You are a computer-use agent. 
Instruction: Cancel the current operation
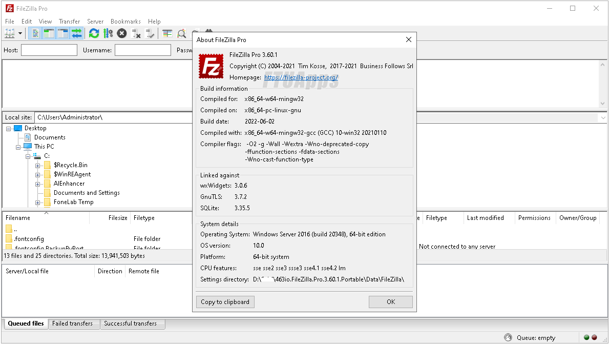122,33
